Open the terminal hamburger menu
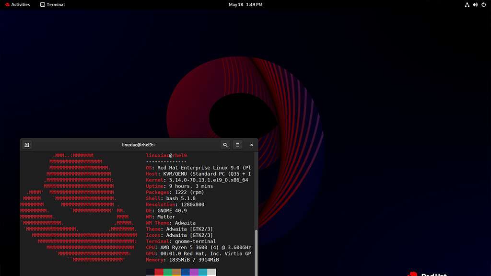Screen dimensions: 491x276 pyautogui.click(x=238, y=145)
